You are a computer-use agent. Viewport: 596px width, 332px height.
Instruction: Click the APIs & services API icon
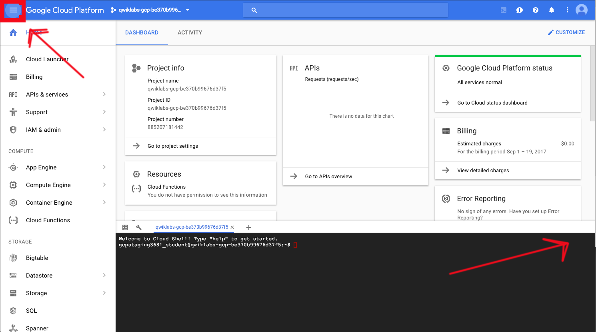pos(13,95)
